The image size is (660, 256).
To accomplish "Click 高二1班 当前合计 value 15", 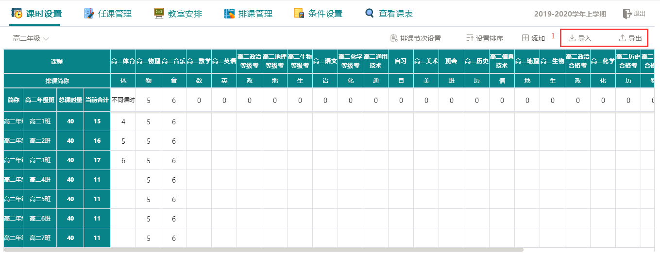I will click(97, 121).
